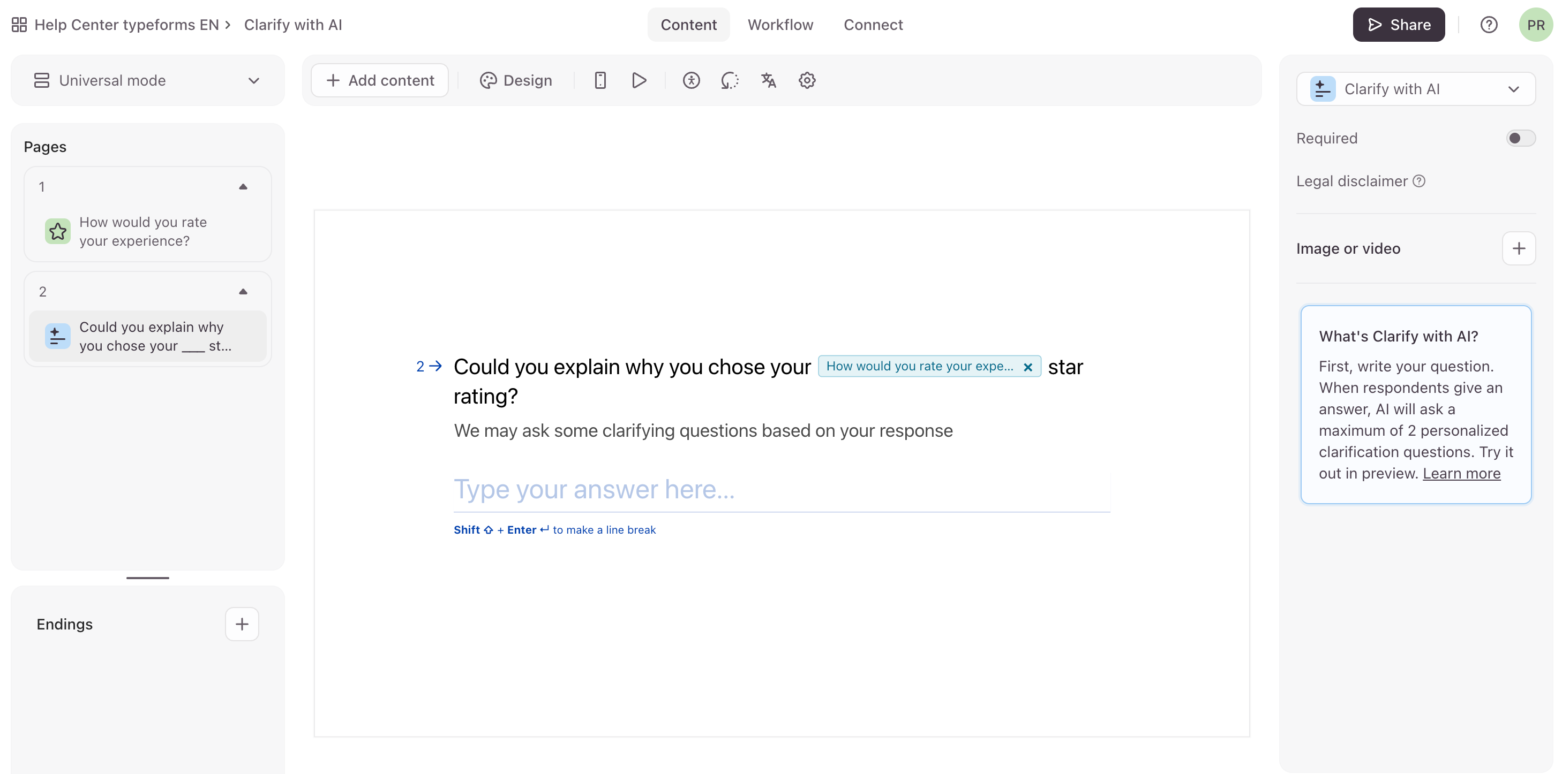
Task: Collapse page 2 in Pages panel
Action: tap(243, 292)
